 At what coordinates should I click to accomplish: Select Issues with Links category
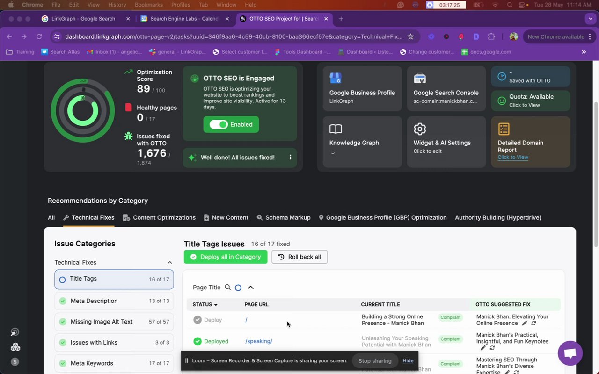tap(114, 342)
